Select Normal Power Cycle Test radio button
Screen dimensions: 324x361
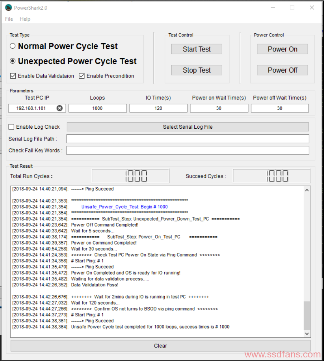click(13, 46)
